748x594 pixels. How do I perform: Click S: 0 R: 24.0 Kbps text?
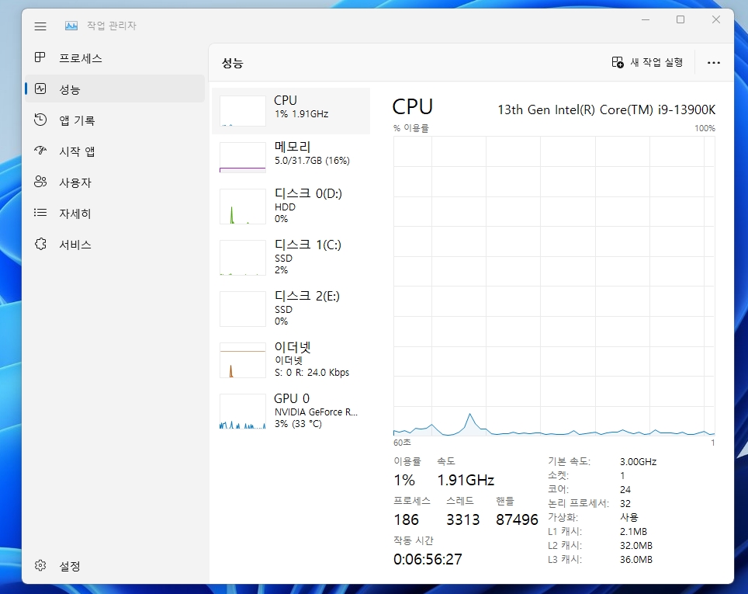point(312,373)
